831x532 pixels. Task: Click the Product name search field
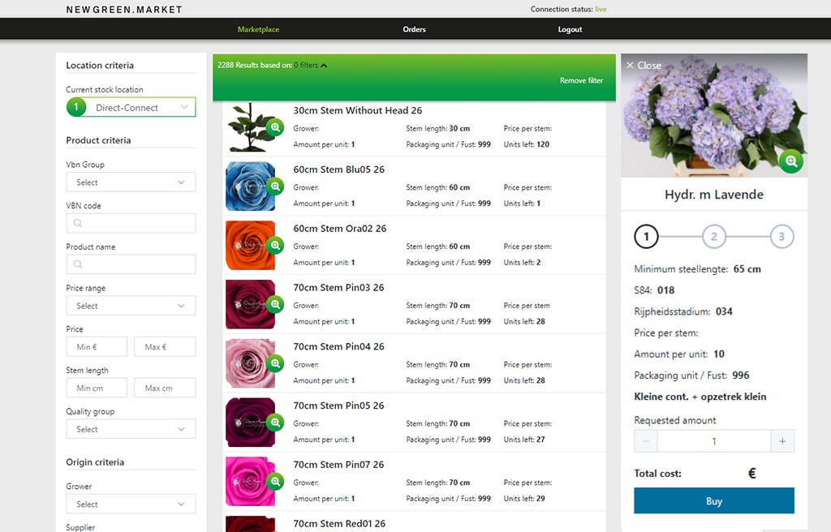131,264
